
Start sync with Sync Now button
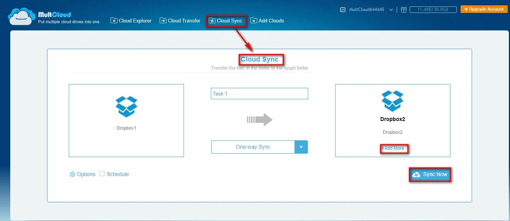(430, 175)
